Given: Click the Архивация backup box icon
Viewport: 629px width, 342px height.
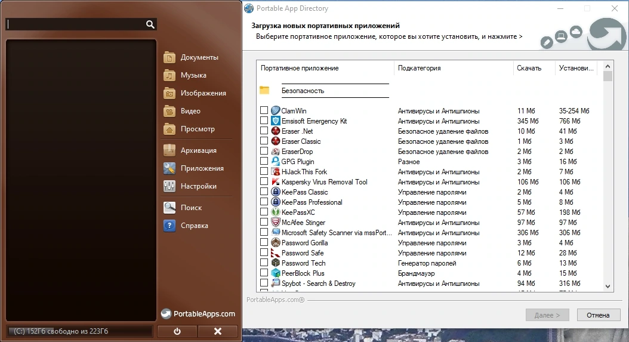Looking at the screenshot, I should tap(169, 150).
